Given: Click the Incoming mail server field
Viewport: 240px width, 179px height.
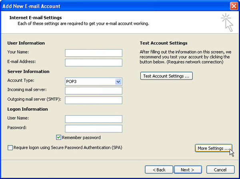Looking at the screenshot, I should 94,91.
